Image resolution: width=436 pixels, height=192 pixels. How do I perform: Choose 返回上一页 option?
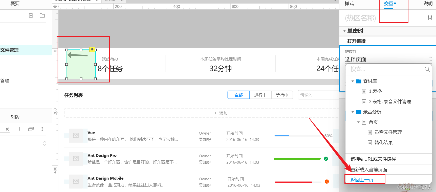pyautogui.click(x=362, y=180)
